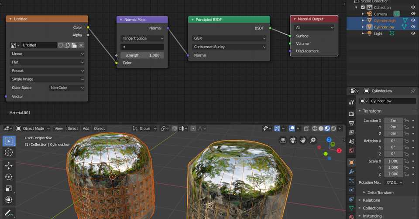Open the Object properties tab icon
Image resolution: width=419 pixels, height=219 pixels.
pyautogui.click(x=351, y=162)
